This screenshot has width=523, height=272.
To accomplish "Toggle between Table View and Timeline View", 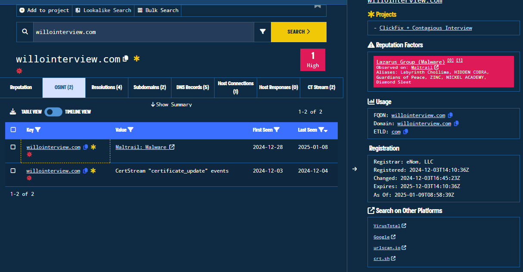I will (53, 112).
